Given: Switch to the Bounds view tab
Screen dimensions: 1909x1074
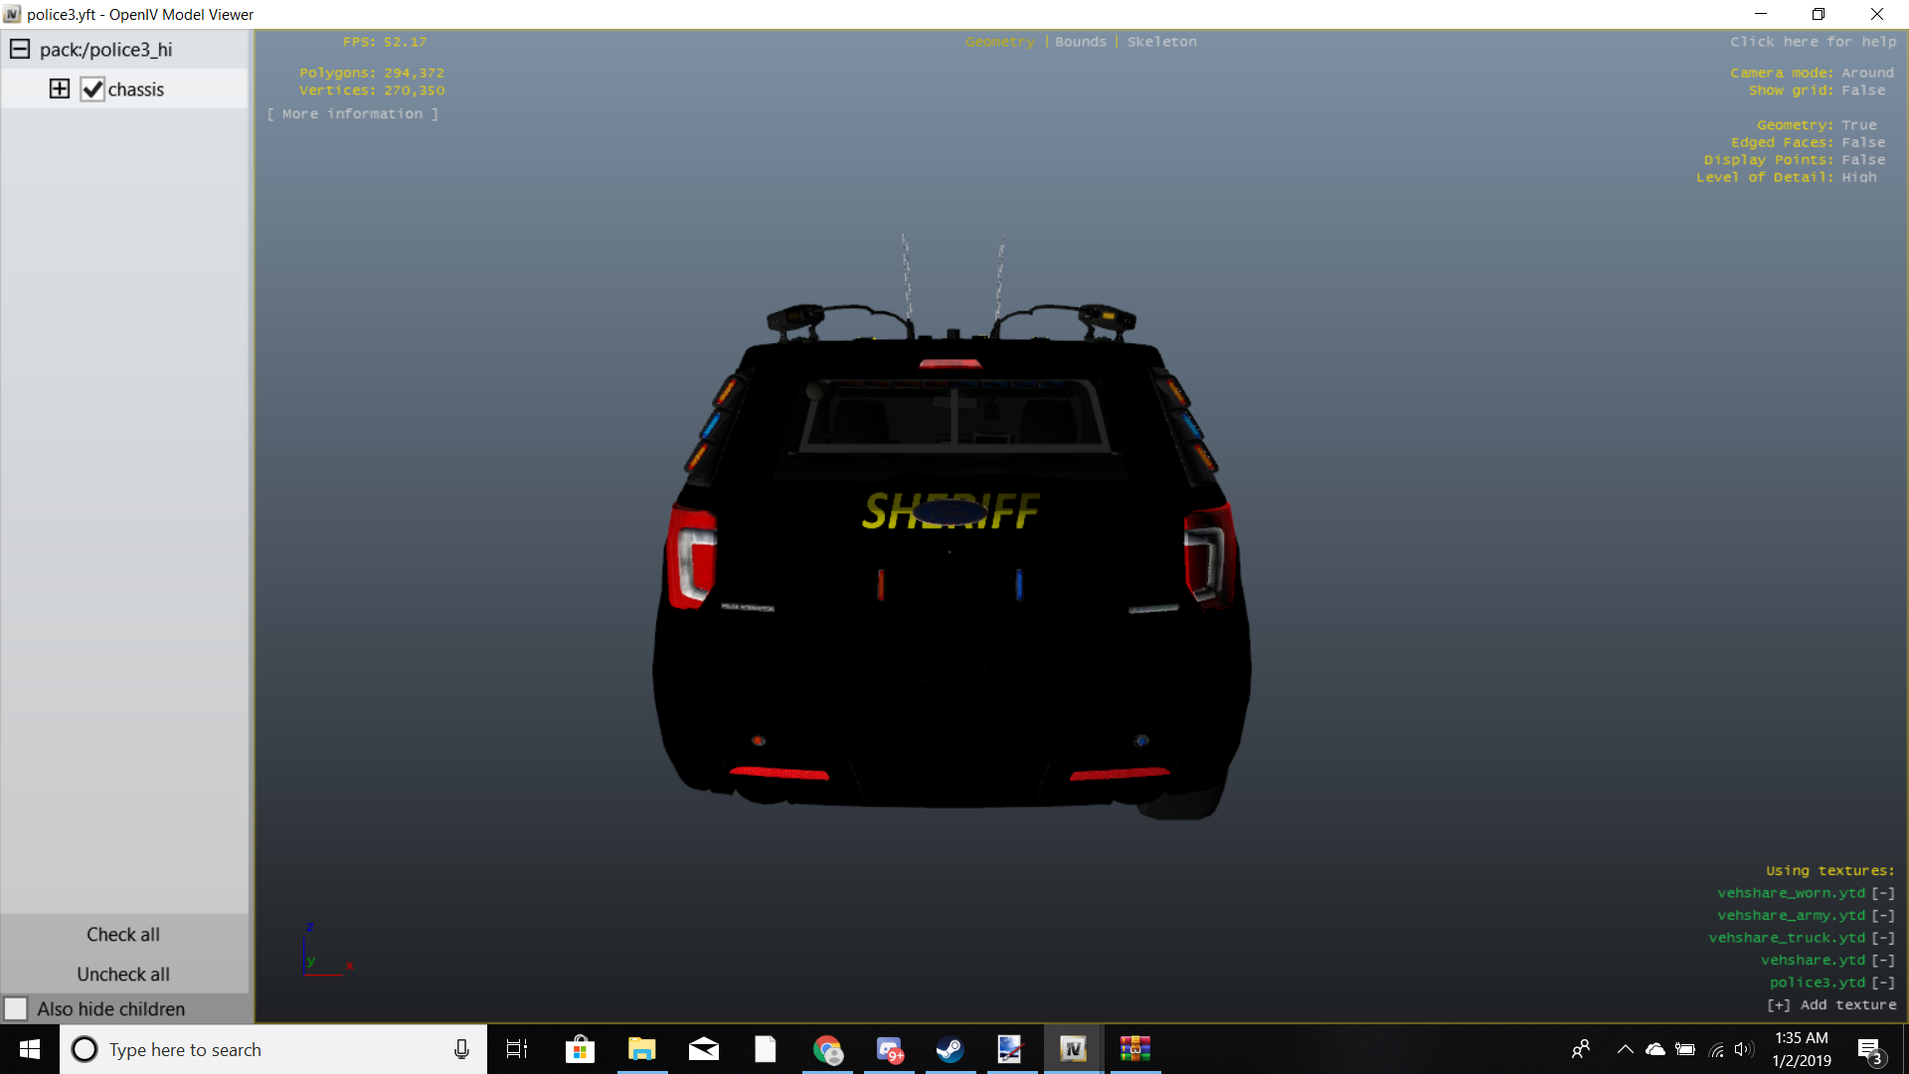Looking at the screenshot, I should 1081,42.
